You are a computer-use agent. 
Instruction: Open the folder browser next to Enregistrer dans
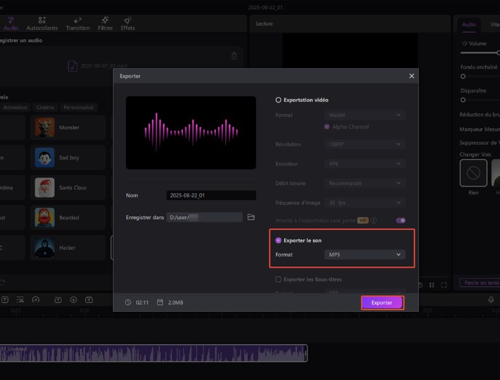coord(251,217)
